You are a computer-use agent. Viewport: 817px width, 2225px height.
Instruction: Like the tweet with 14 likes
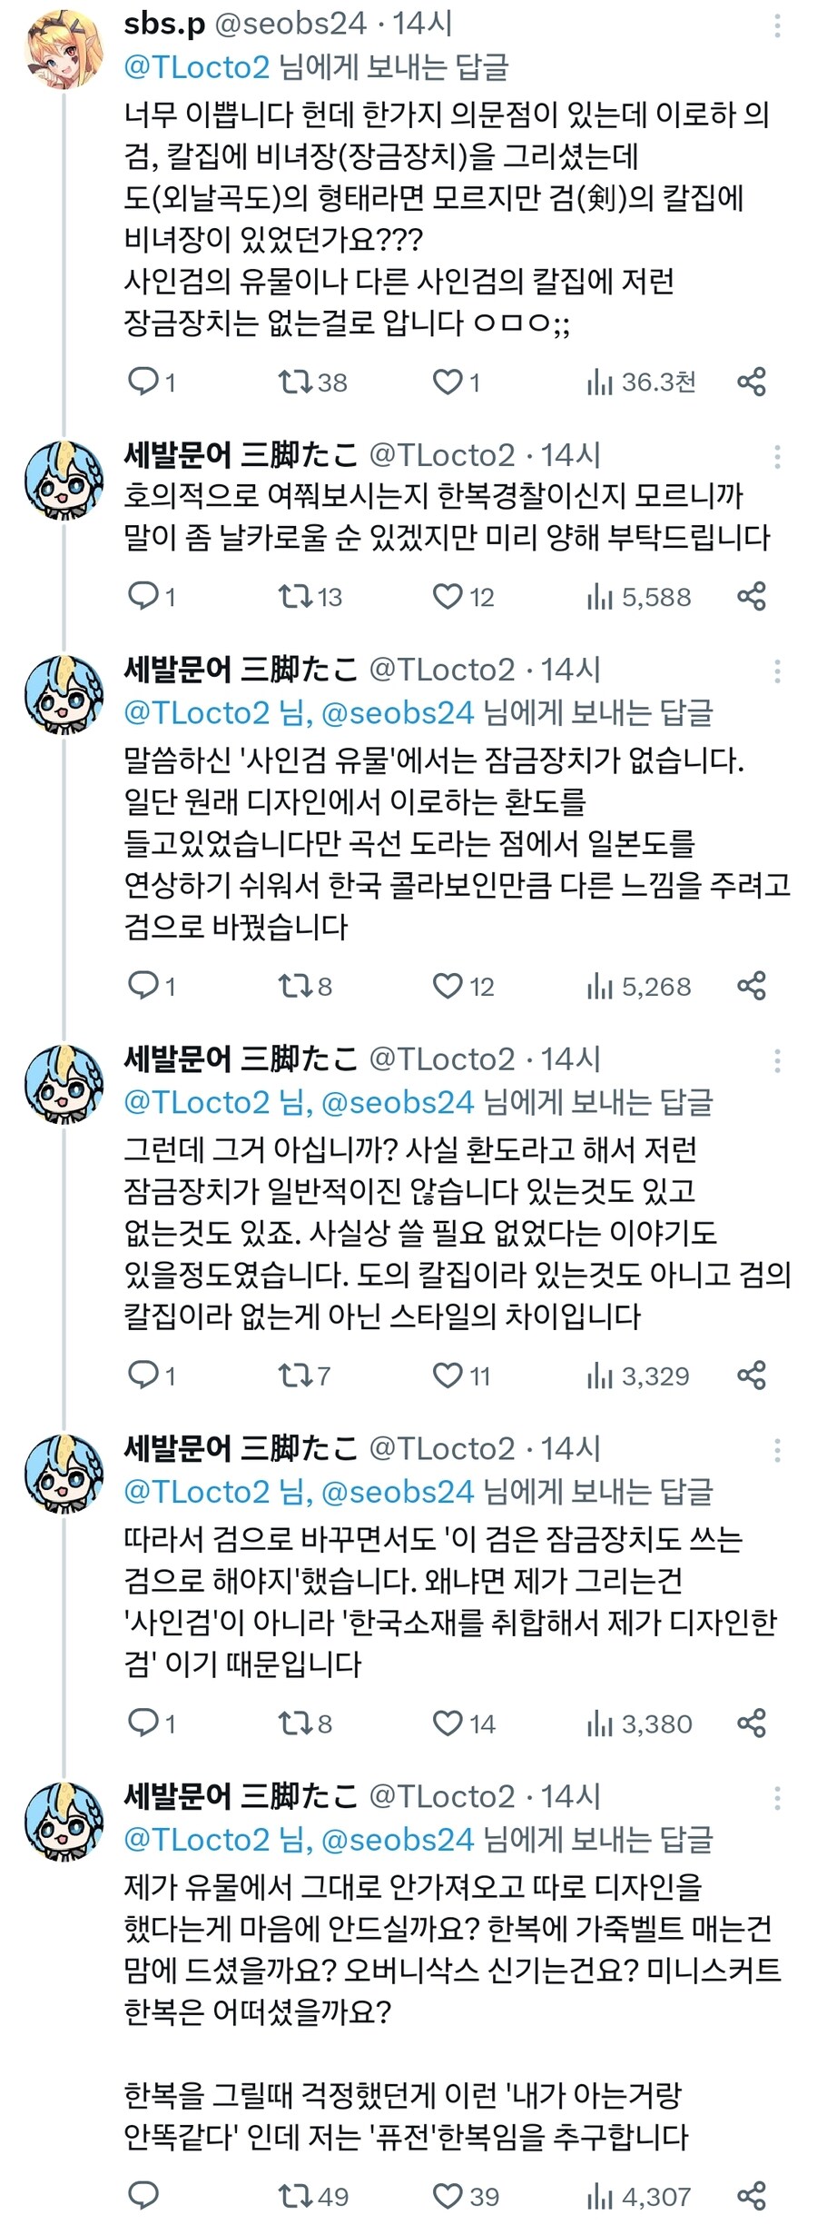click(448, 1723)
